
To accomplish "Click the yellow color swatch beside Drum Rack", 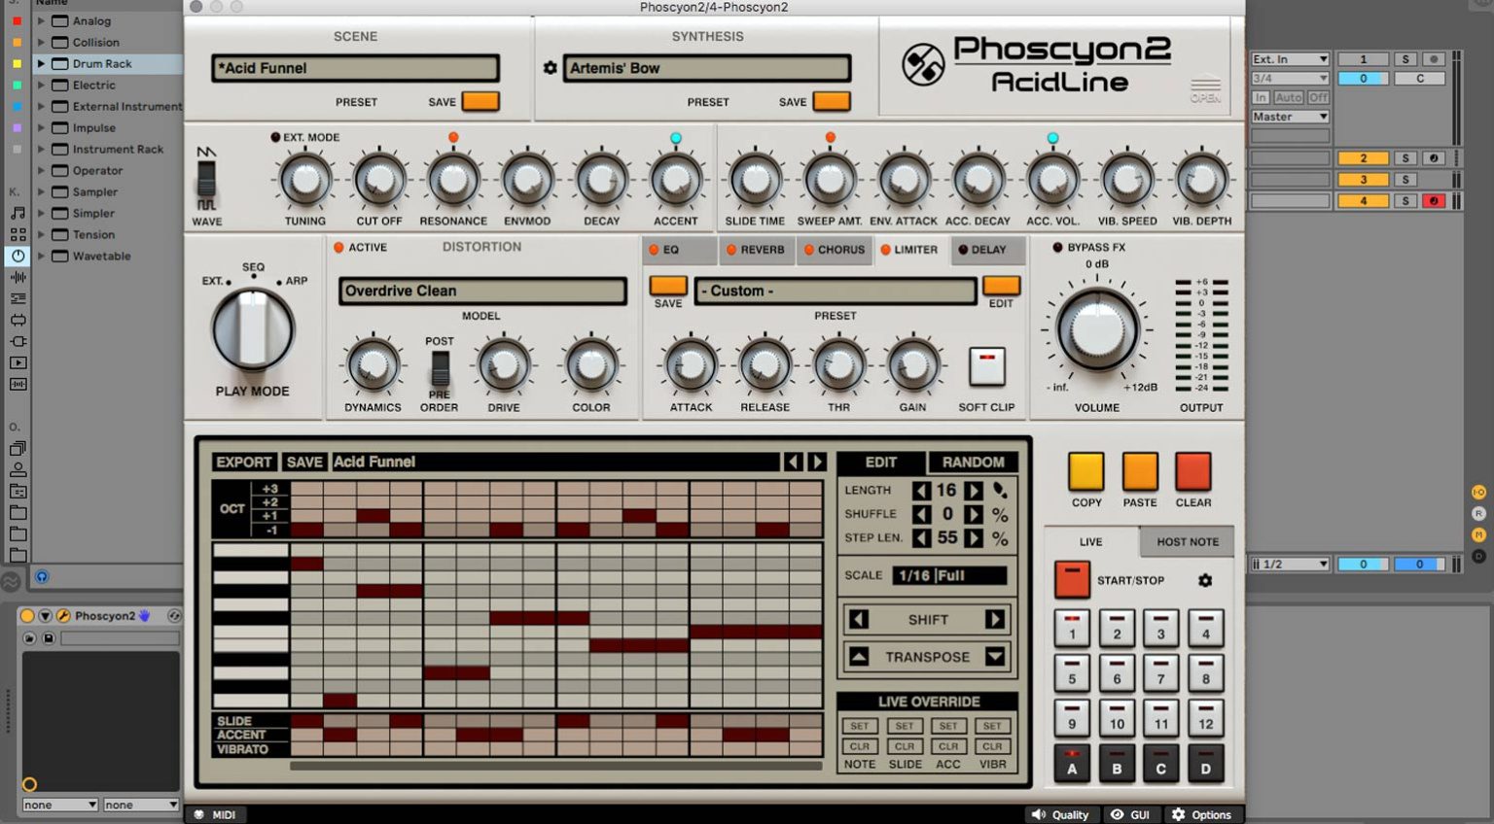I will point(16,63).
